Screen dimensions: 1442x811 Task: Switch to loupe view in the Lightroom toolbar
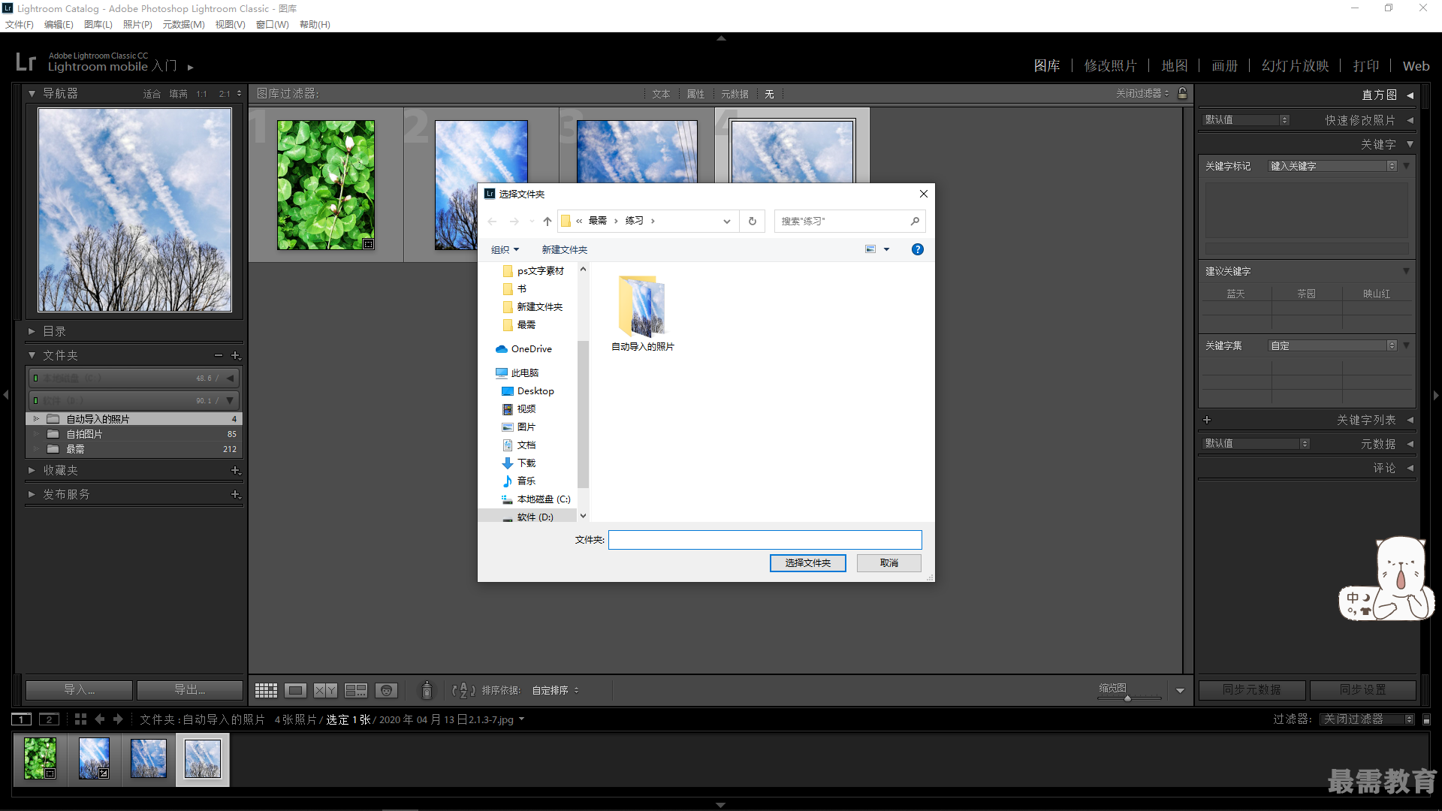pos(295,690)
